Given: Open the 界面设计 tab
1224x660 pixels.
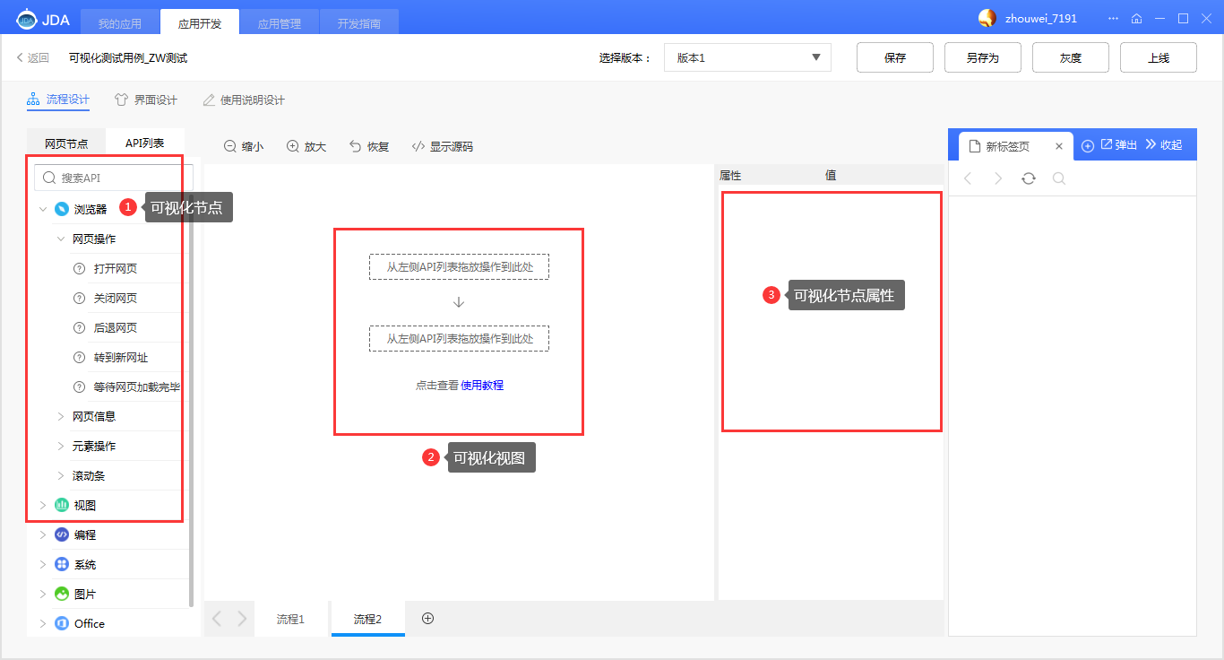Looking at the screenshot, I should (x=146, y=100).
